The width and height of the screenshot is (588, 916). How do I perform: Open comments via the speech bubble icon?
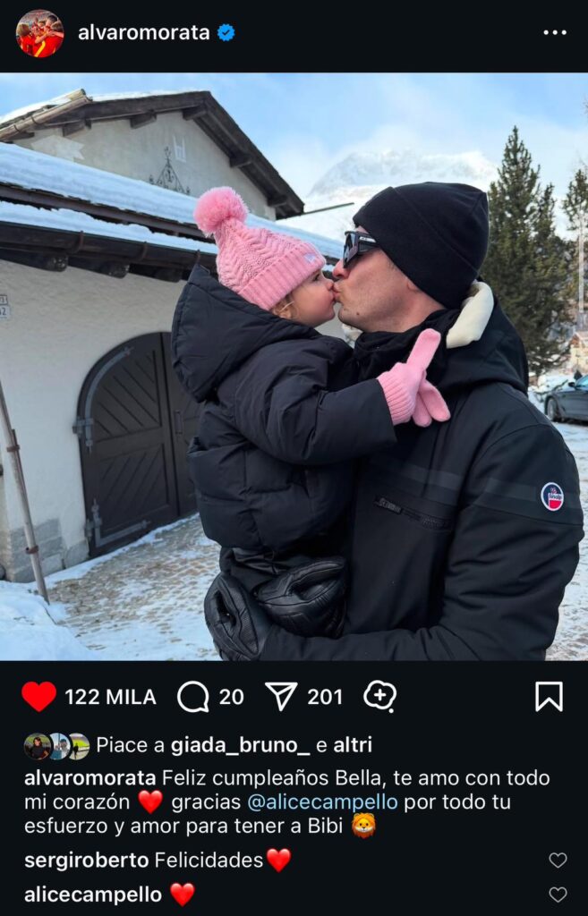click(x=193, y=697)
